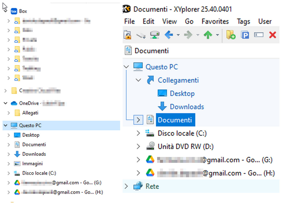Click the DVD drive icon in XYplorer tree

point(150,146)
